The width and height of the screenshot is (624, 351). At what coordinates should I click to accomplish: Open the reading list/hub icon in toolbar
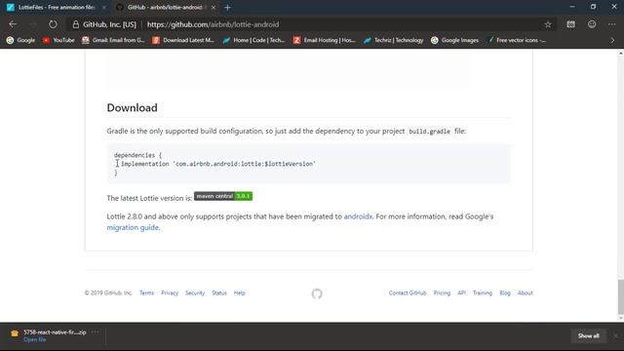pos(570,24)
